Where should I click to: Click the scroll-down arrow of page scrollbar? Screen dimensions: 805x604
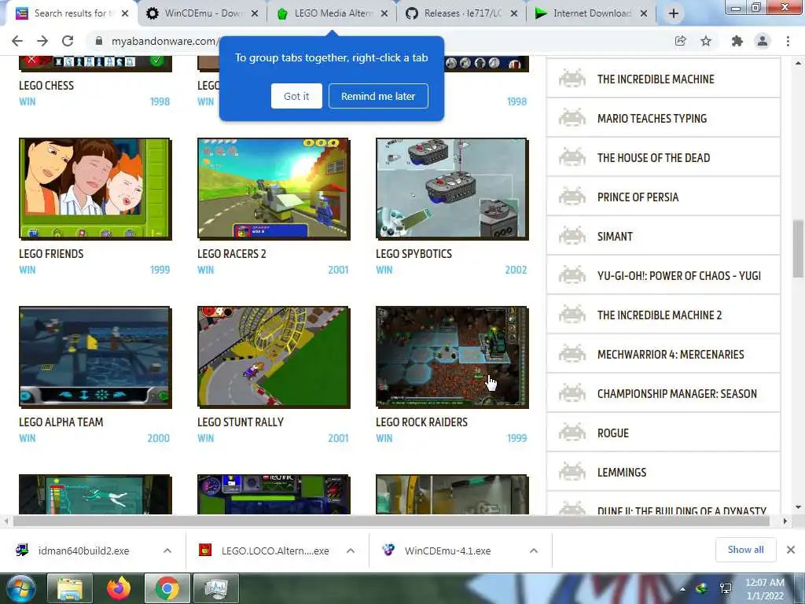(x=798, y=507)
